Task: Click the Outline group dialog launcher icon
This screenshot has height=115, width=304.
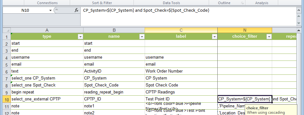Action: [x=242, y=3]
